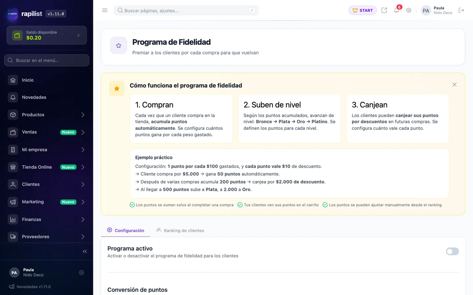
Task: Click the wallet icon in balance card
Action: [x=17, y=35]
